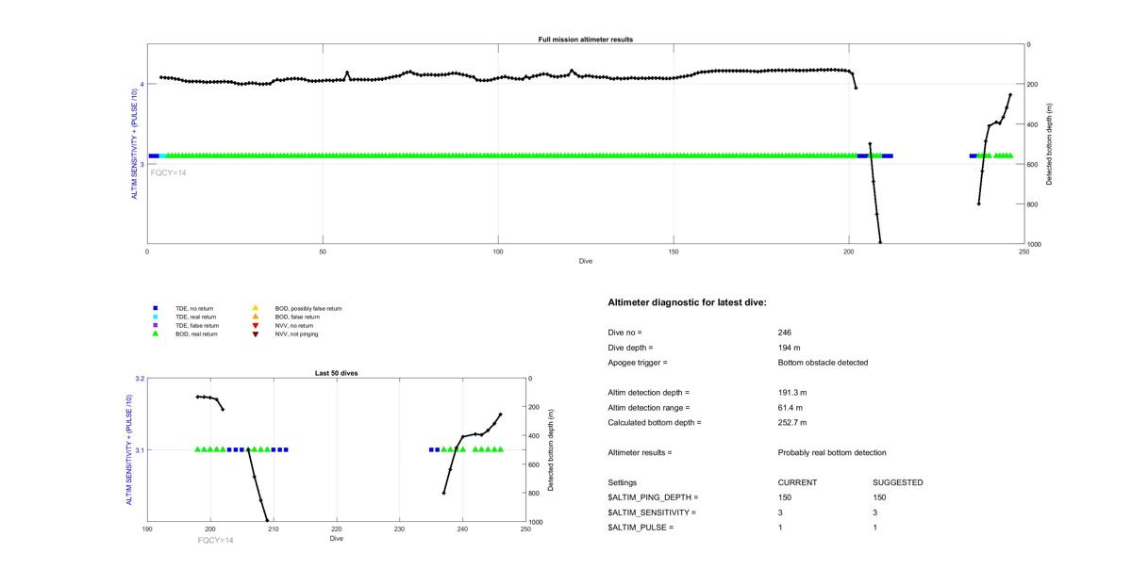
Task: Click the 'Altim detection range =' label
Action: click(649, 407)
